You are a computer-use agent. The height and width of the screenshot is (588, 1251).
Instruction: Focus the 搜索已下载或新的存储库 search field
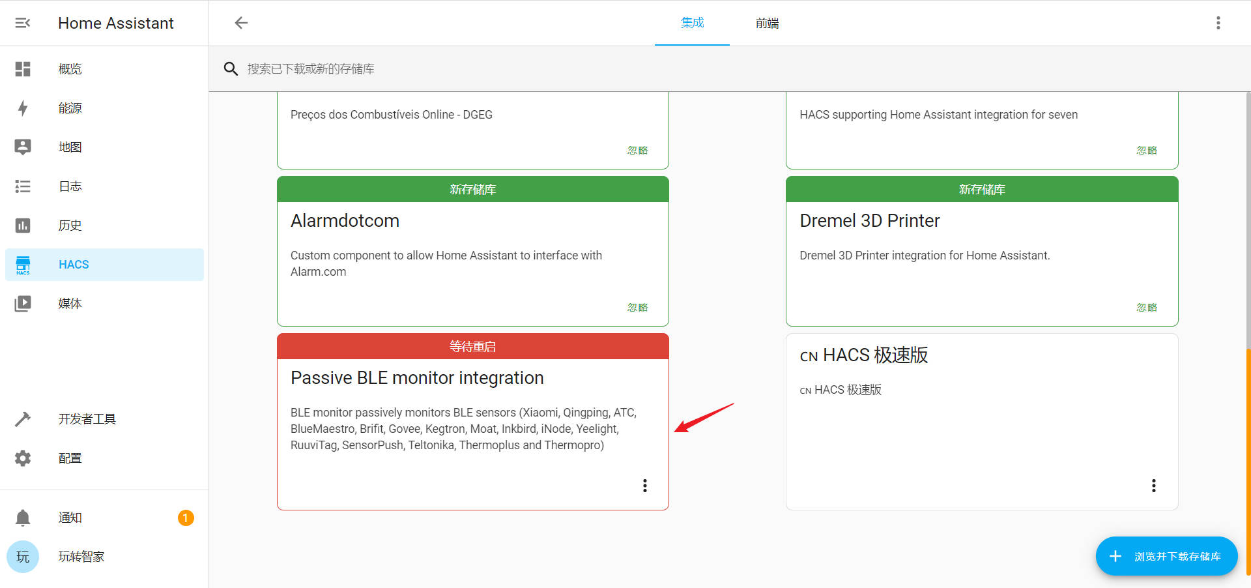(x=730, y=68)
